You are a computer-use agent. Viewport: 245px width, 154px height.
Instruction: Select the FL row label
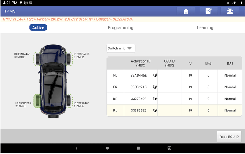(115, 75)
